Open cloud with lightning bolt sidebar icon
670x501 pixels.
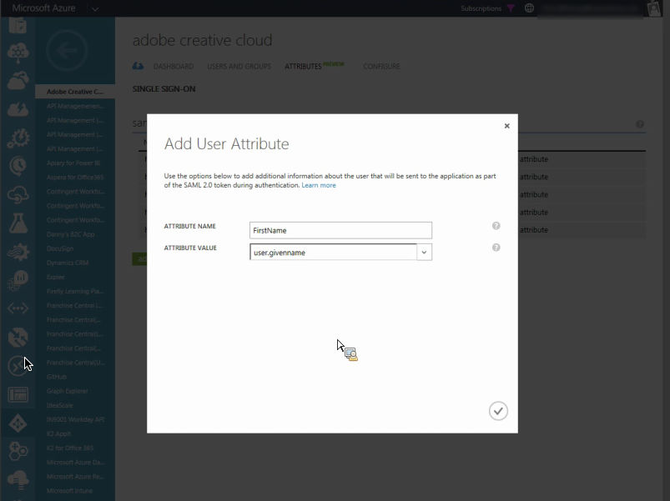click(18, 109)
